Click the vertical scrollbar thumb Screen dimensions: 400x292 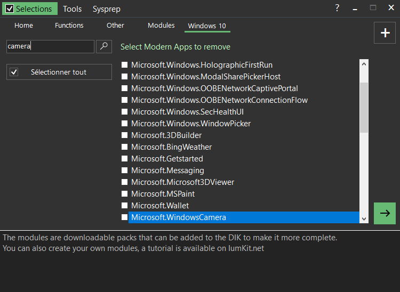pos(364,108)
